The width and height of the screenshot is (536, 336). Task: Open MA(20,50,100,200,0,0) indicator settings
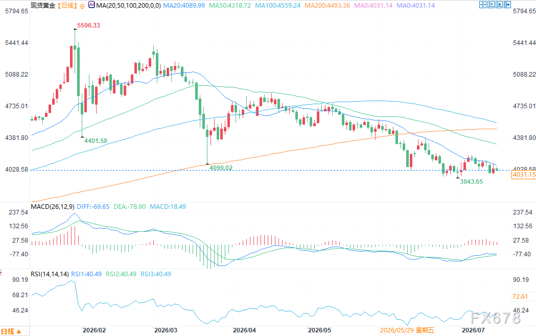(x=129, y=6)
